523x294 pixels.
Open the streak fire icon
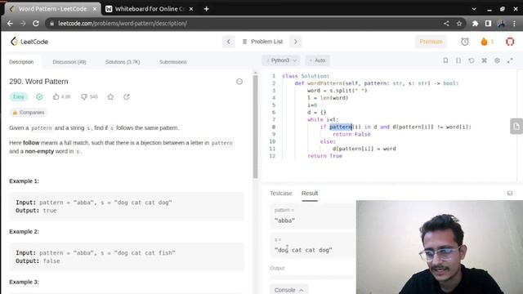484,42
